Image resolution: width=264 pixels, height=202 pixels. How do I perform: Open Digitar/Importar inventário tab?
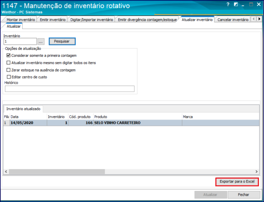coord(92,20)
